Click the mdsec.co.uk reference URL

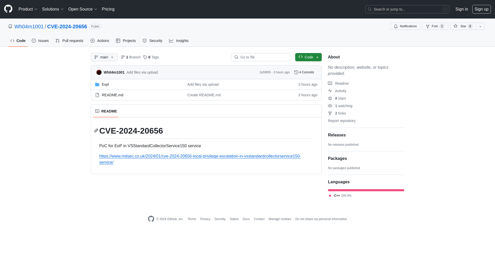[x=200, y=159]
